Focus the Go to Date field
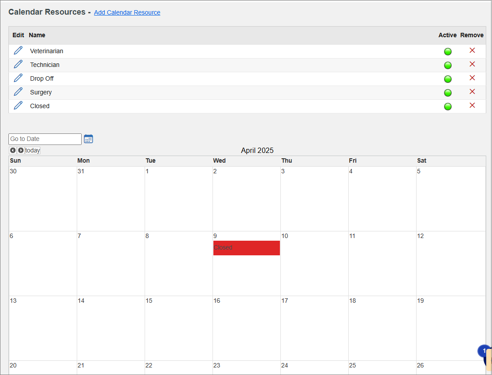This screenshot has height=375, width=492. click(x=45, y=139)
